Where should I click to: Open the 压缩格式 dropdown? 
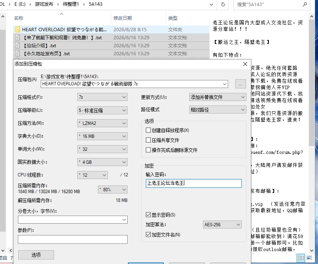tap(102, 97)
